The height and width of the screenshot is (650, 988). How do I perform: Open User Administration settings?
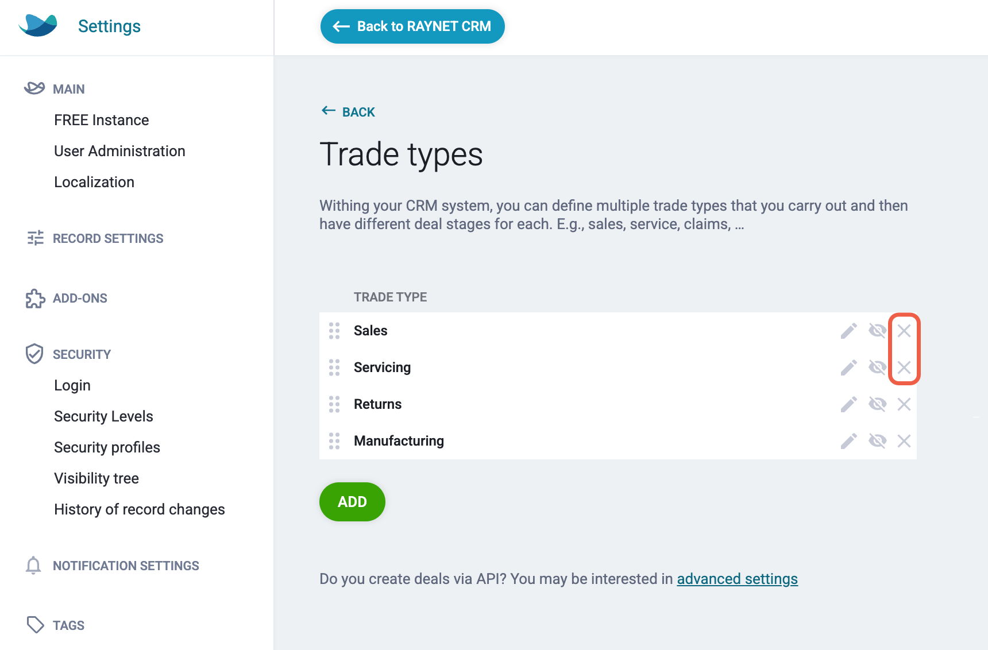[x=119, y=151]
